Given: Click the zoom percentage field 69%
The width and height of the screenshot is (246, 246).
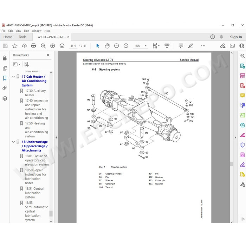Looking at the screenshot, I should tap(138, 46).
